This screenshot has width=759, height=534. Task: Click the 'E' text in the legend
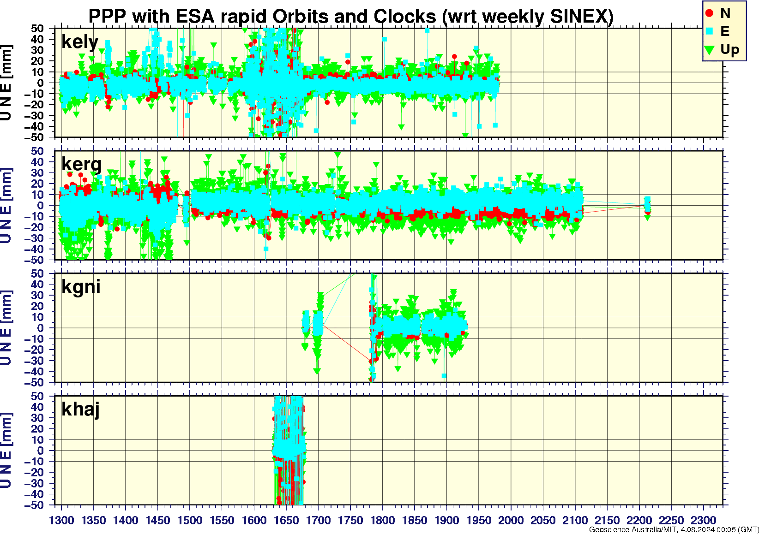click(x=725, y=31)
